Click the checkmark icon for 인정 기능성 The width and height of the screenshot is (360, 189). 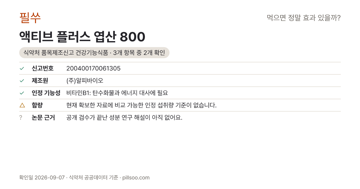point(22,93)
